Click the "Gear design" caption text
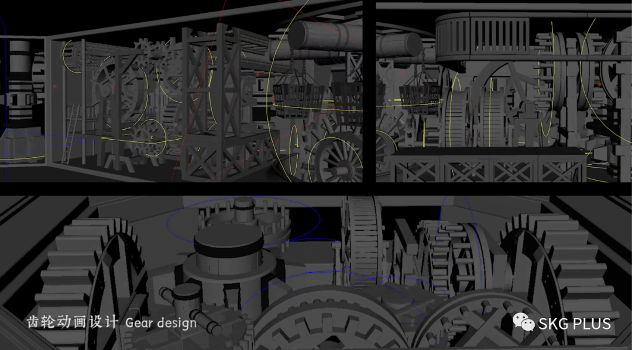The width and height of the screenshot is (632, 350). pyautogui.click(x=160, y=323)
